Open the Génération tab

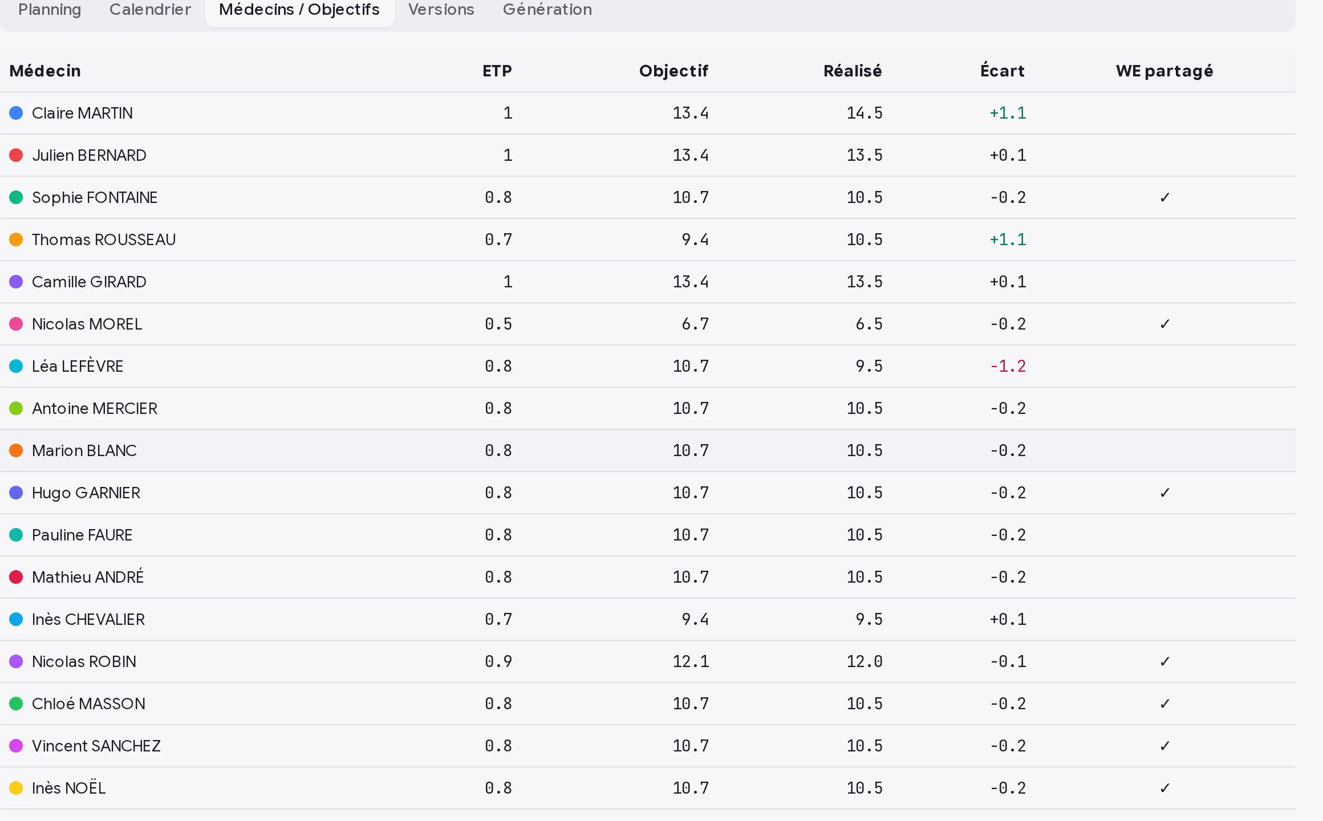tap(547, 10)
